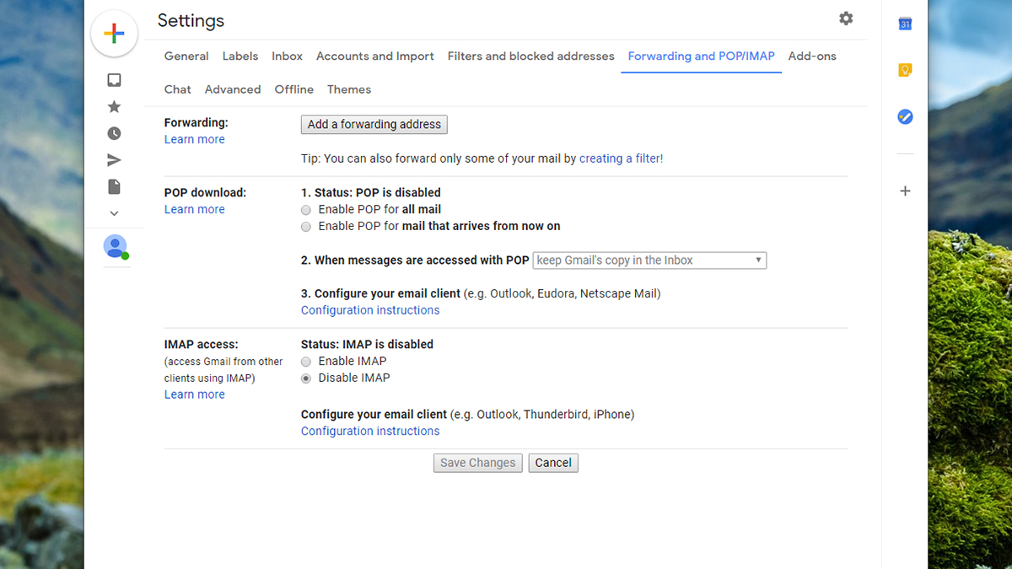Switch to the Labels tab
The width and height of the screenshot is (1012, 569).
tap(240, 56)
